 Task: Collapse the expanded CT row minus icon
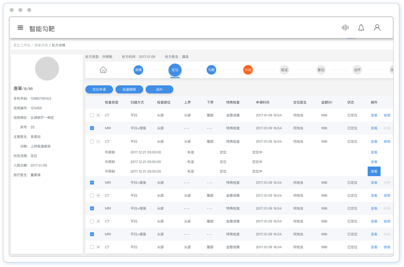point(98,142)
